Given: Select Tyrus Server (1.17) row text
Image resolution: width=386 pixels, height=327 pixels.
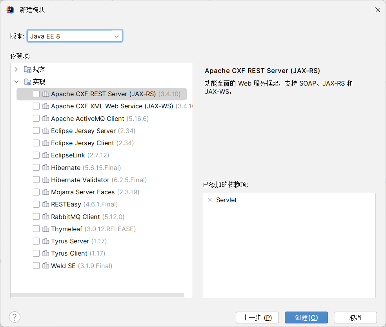Looking at the screenshot, I should pyautogui.click(x=79, y=241).
